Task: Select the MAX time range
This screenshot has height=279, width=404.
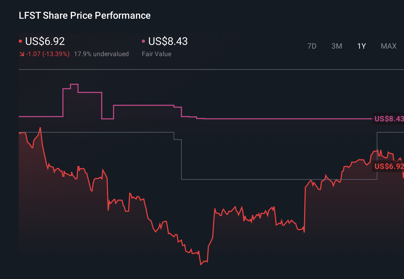Action: [x=388, y=46]
